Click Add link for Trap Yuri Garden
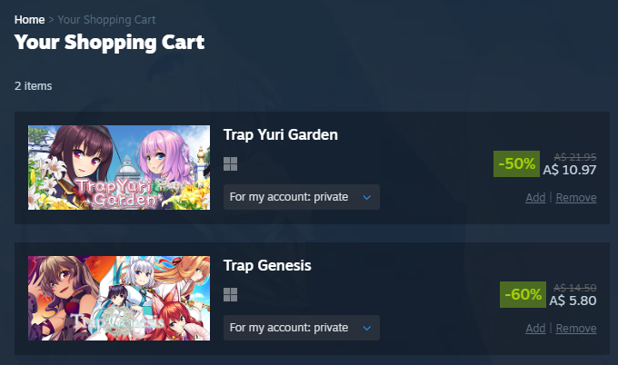The image size is (618, 365). 535,197
